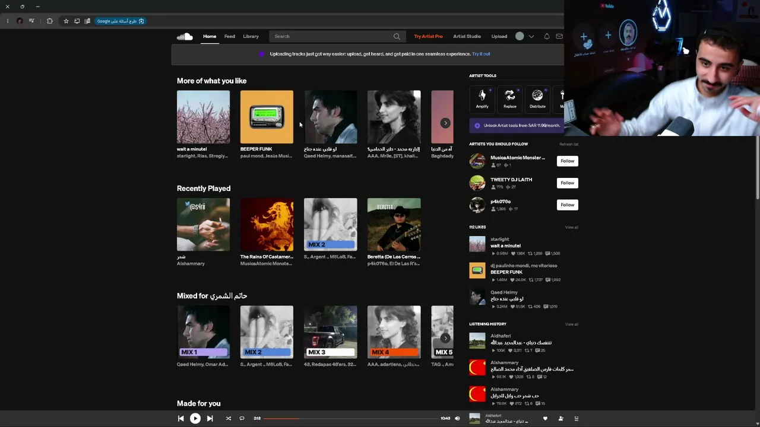Open the Replace artist tool

(x=509, y=98)
